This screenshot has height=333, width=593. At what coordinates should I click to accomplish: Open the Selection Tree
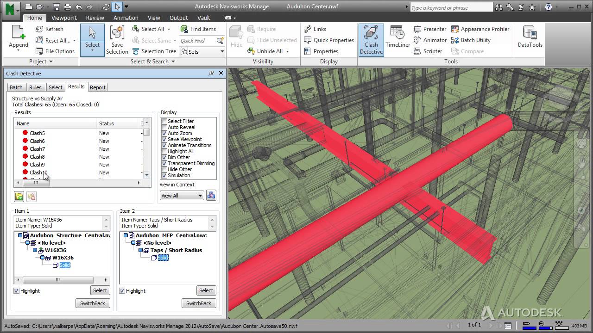point(154,51)
